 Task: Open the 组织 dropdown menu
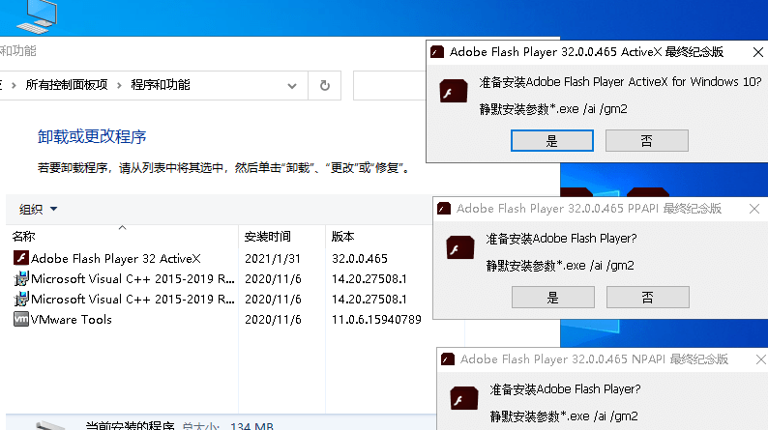tap(38, 210)
